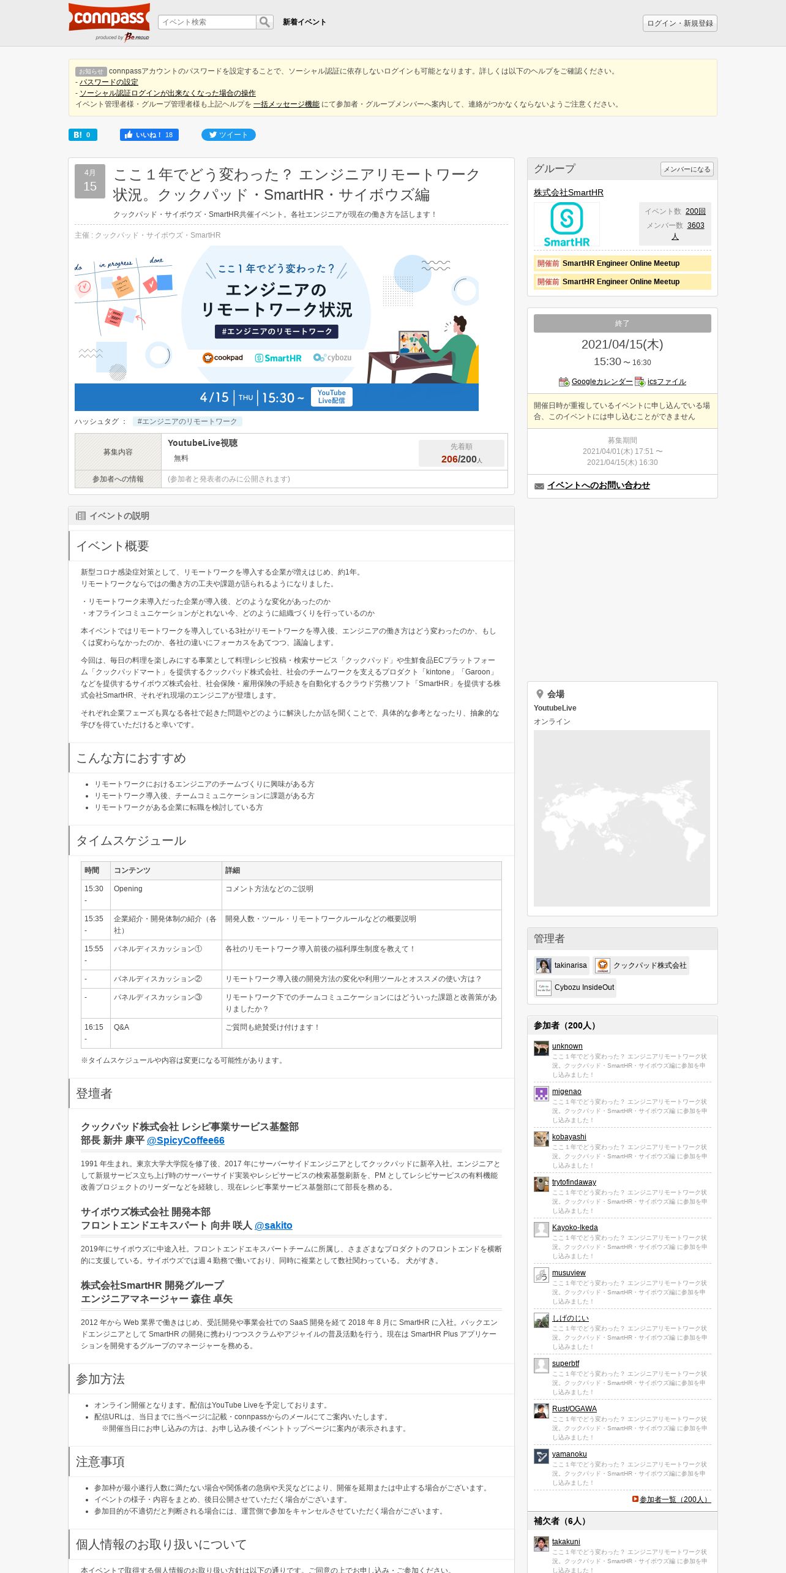The image size is (786, 1573).
Task: Click the Googleカレンダー link
Action: [602, 382]
